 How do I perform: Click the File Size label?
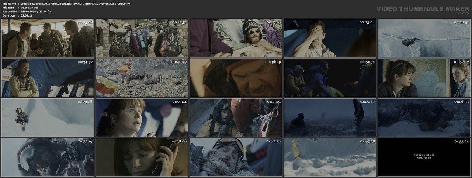coord(8,7)
